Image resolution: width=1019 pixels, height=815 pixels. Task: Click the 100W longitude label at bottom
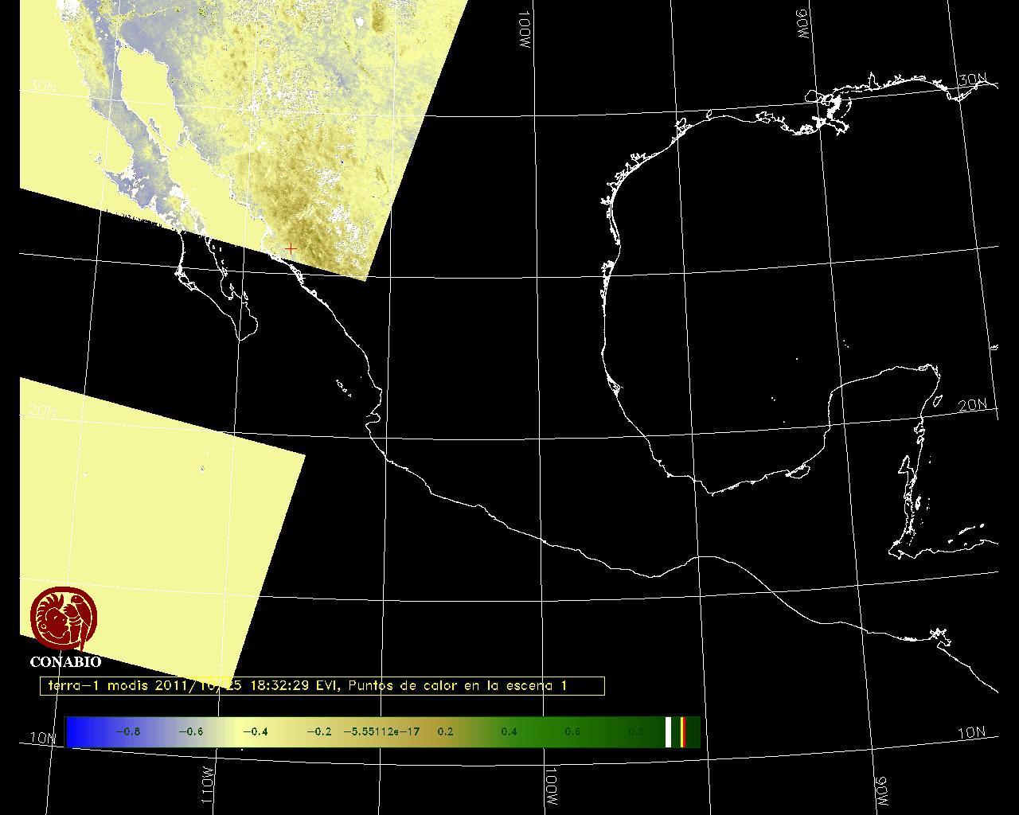(x=551, y=787)
